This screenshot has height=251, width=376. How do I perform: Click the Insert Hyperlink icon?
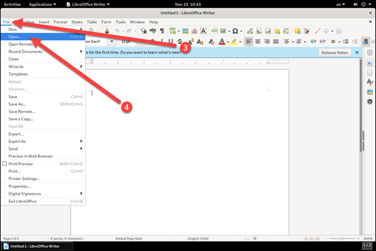[250, 31]
